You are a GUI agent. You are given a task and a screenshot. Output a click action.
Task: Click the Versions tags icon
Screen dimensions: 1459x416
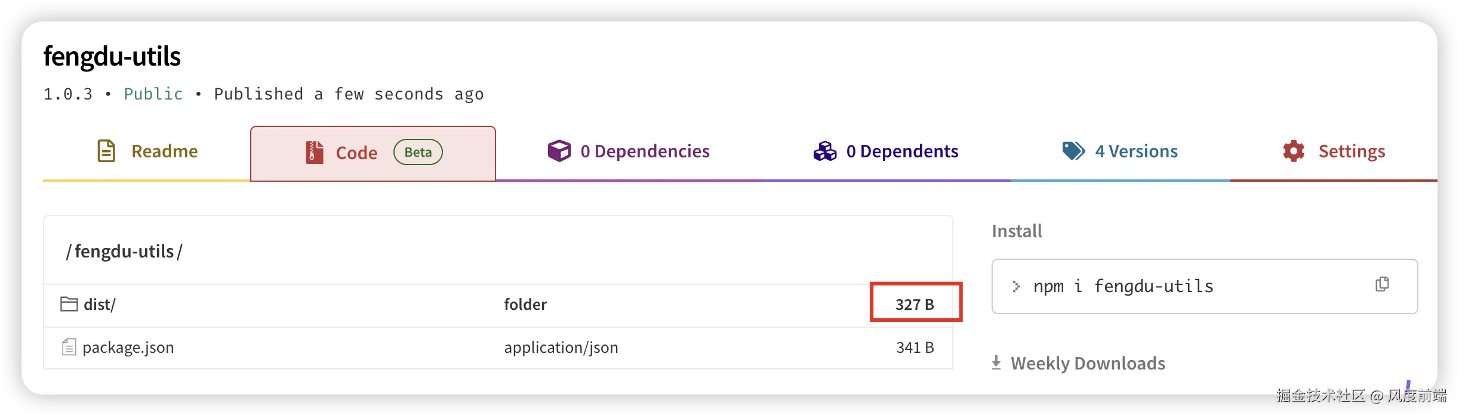(1073, 151)
